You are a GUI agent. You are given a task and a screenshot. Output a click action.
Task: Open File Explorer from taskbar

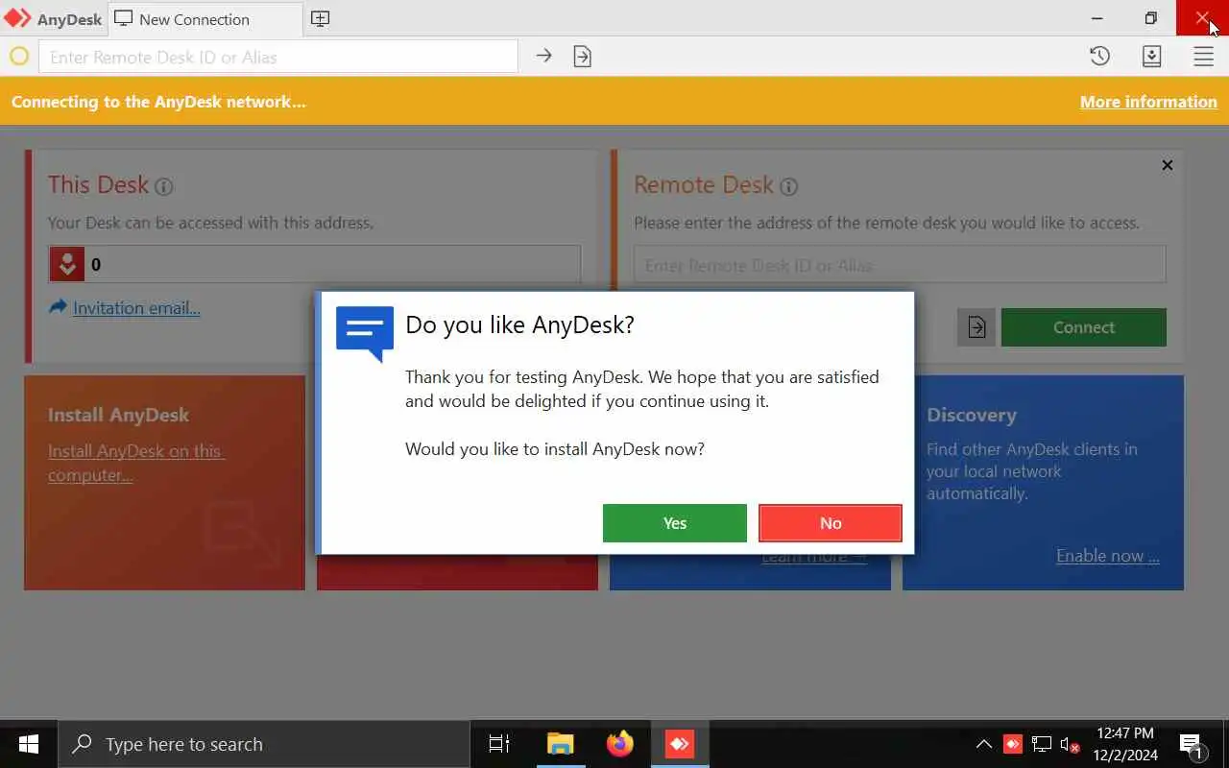(560, 744)
